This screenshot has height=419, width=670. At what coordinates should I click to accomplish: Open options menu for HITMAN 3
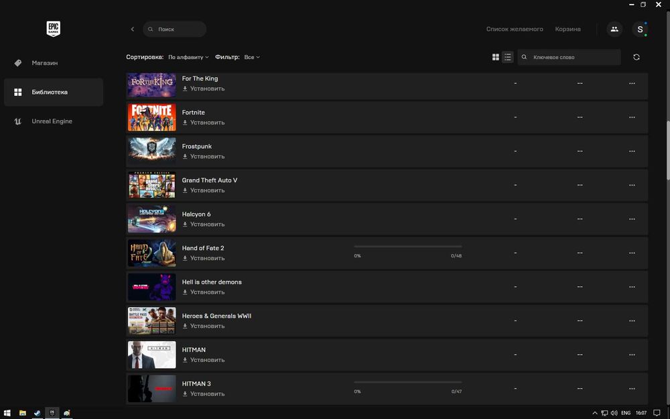pyautogui.click(x=632, y=389)
